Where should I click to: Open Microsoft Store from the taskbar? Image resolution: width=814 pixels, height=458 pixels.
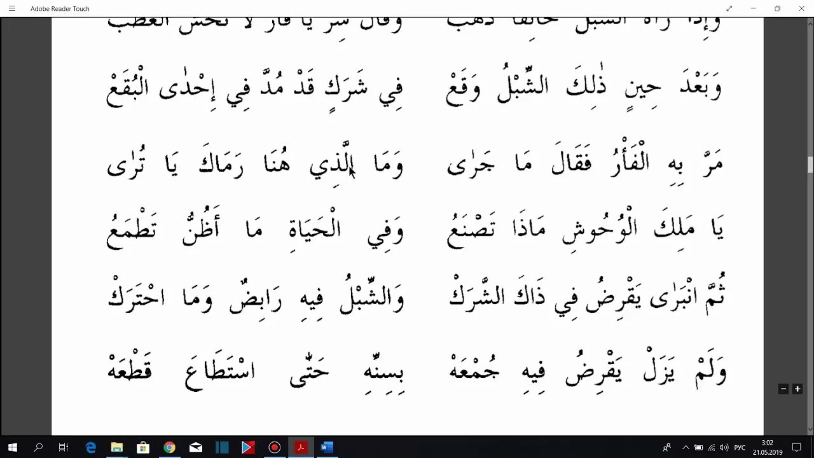click(x=143, y=447)
